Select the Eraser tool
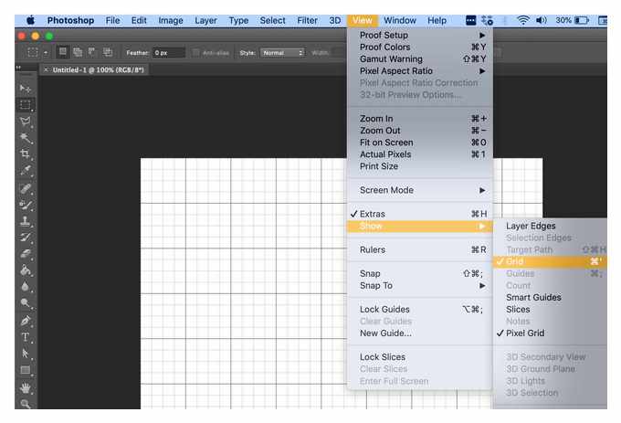 coord(26,254)
